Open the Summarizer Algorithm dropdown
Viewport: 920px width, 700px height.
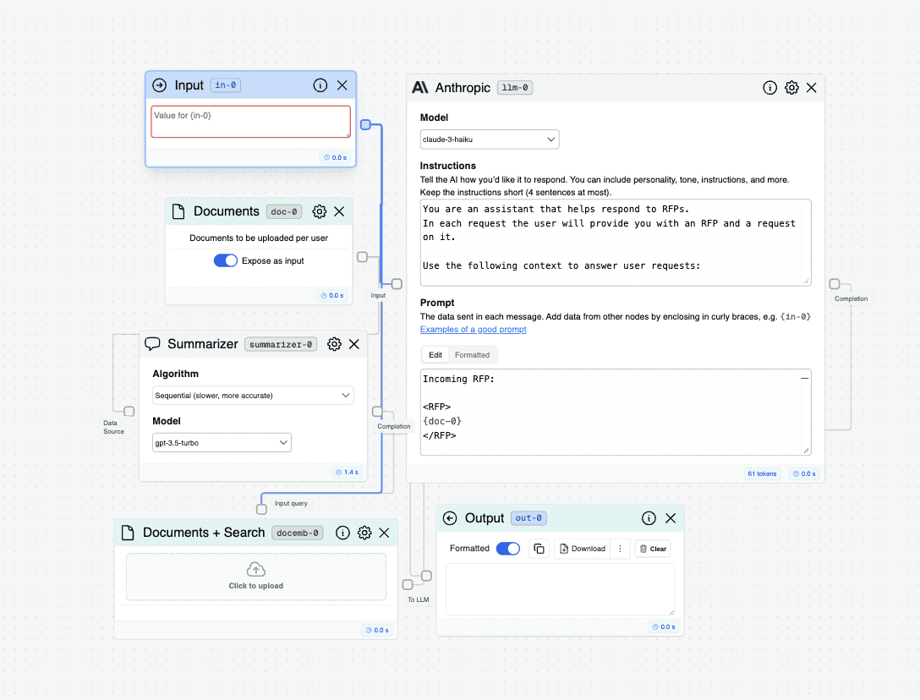click(253, 396)
